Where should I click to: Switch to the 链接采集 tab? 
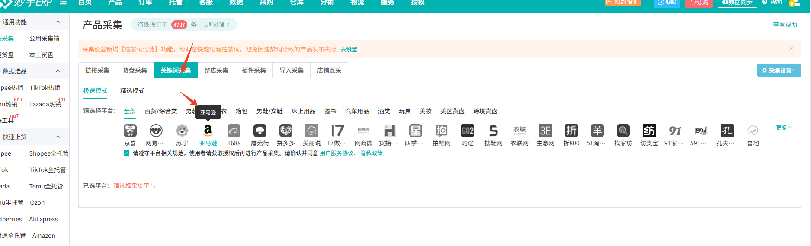tap(97, 70)
